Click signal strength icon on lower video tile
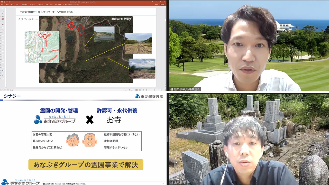This screenshot has width=329, height=185. click(x=171, y=183)
